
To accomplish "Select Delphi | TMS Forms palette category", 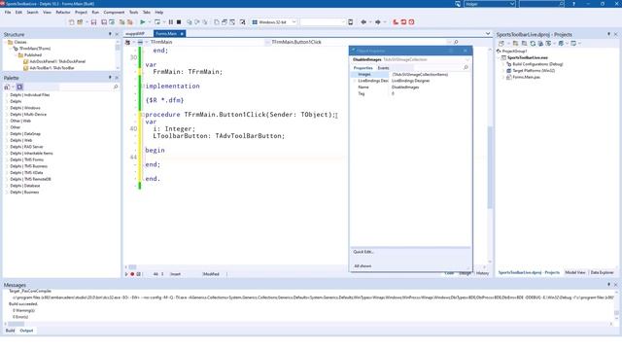I will (26, 159).
